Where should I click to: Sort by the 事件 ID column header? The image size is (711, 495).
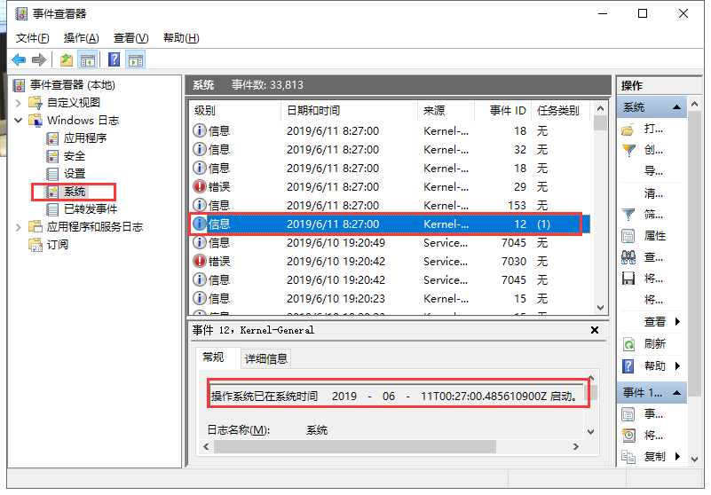tap(503, 111)
